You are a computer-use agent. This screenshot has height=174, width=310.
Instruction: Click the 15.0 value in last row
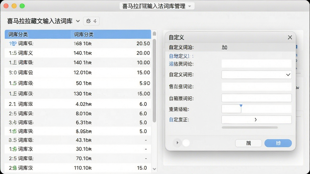coord(142,168)
